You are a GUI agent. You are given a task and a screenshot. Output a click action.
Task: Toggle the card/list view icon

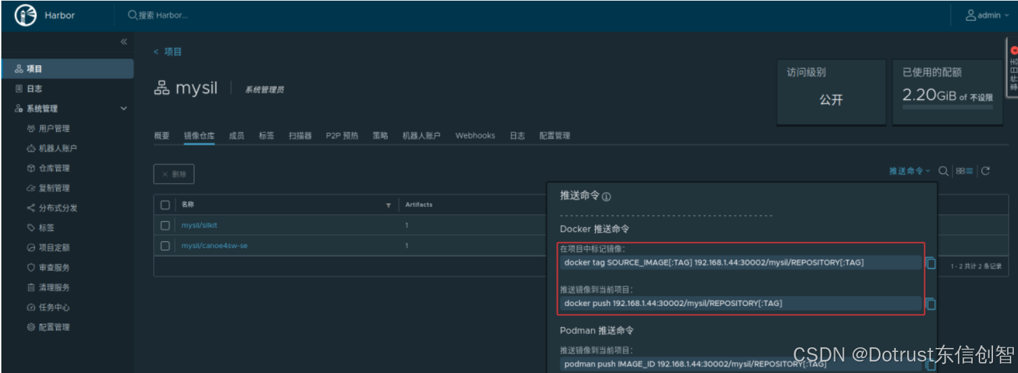point(965,172)
